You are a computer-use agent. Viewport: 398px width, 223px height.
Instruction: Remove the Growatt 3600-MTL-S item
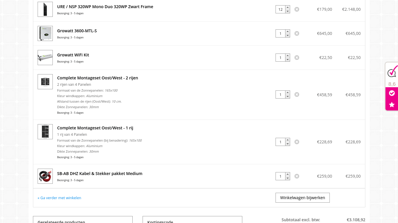(297, 33)
